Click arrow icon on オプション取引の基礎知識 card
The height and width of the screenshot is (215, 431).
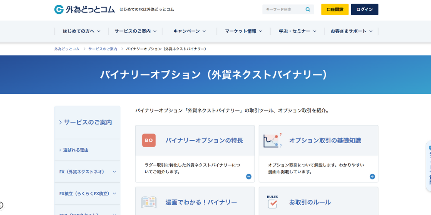pyautogui.click(x=372, y=177)
